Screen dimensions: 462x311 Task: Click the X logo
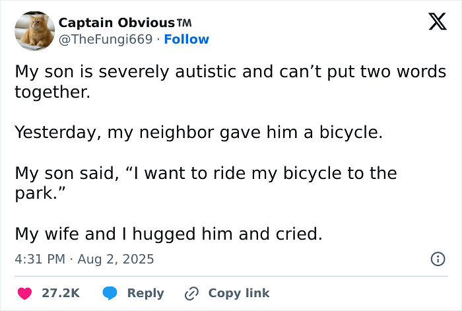[x=433, y=24]
